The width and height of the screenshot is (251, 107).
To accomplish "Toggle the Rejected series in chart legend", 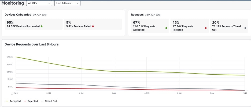I will tap(31, 101).
